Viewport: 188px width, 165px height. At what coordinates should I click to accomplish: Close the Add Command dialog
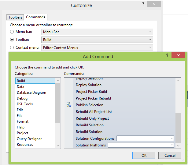coord(178,55)
